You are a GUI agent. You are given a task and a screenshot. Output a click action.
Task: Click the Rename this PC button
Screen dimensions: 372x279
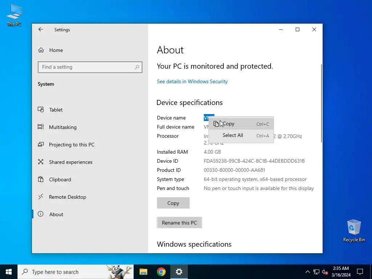pyautogui.click(x=179, y=223)
